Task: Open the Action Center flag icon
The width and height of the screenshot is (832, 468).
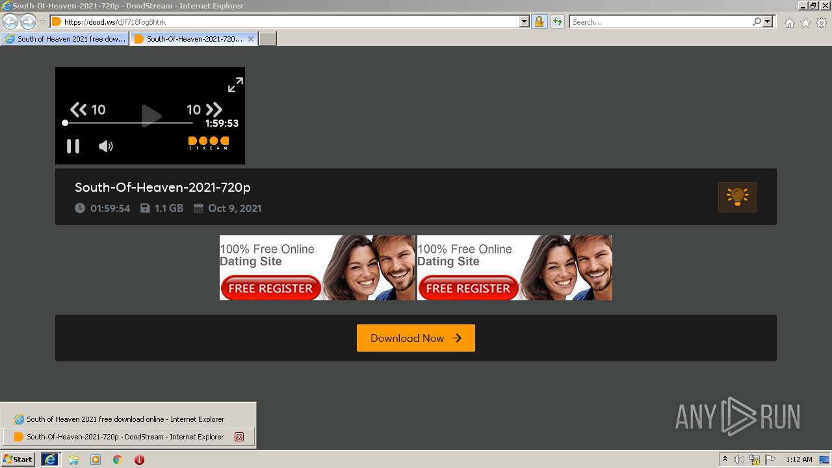Action: (770, 460)
